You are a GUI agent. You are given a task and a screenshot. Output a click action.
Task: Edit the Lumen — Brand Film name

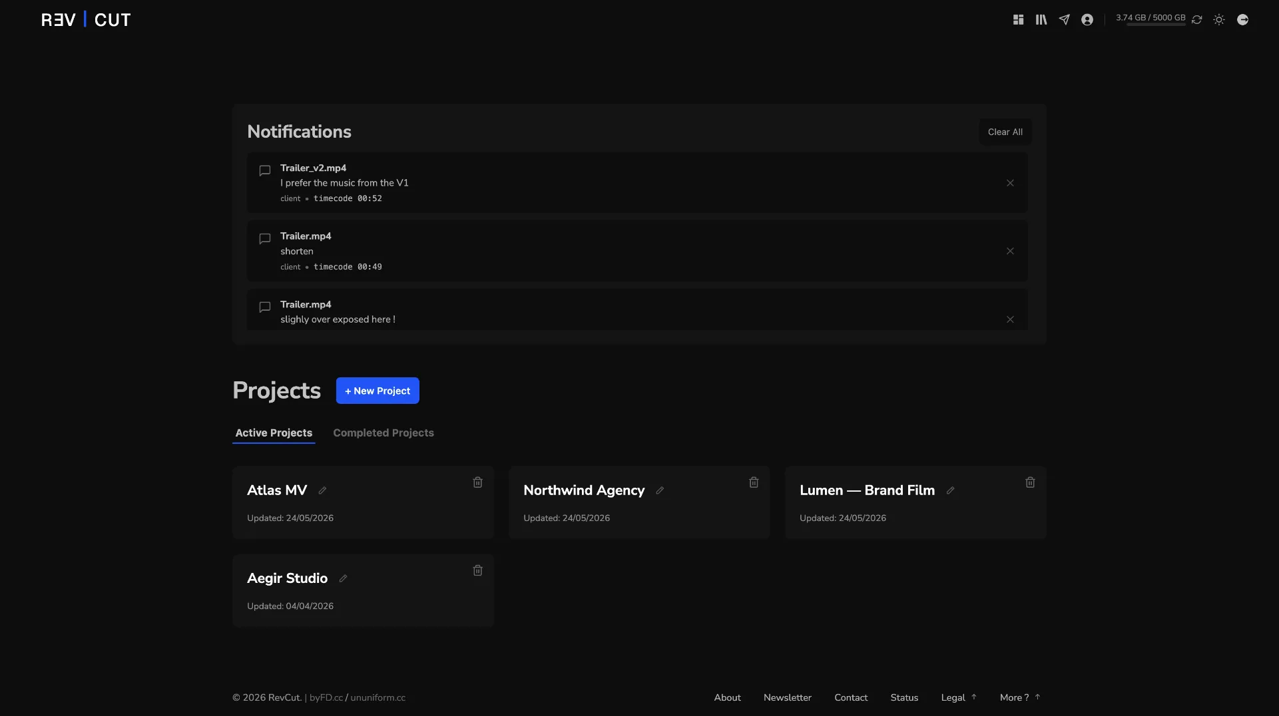tap(950, 490)
